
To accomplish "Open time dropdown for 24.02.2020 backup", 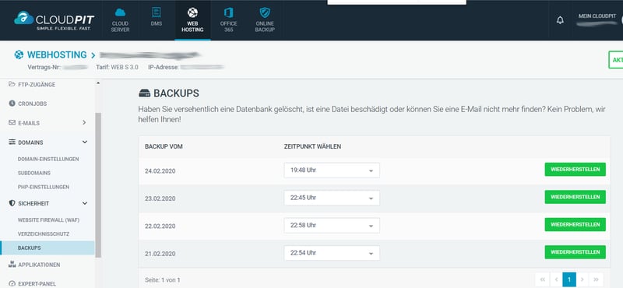I will [x=332, y=170].
